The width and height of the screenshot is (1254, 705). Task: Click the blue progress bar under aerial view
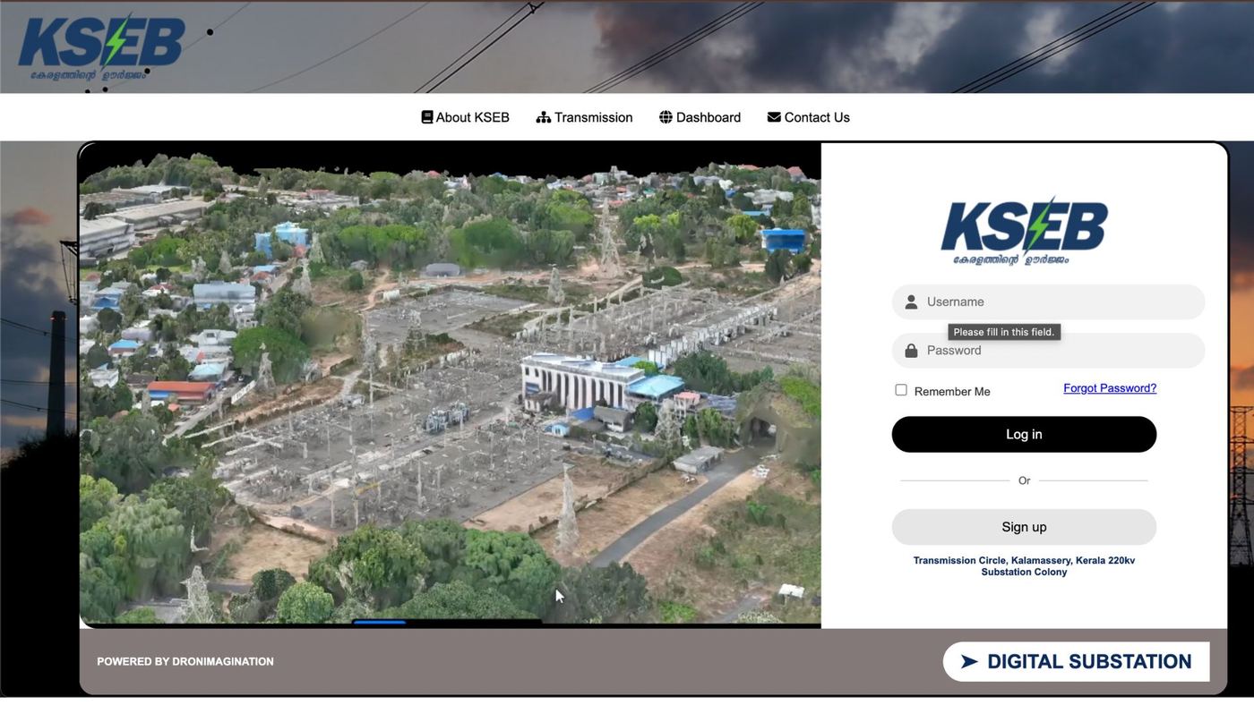380,622
